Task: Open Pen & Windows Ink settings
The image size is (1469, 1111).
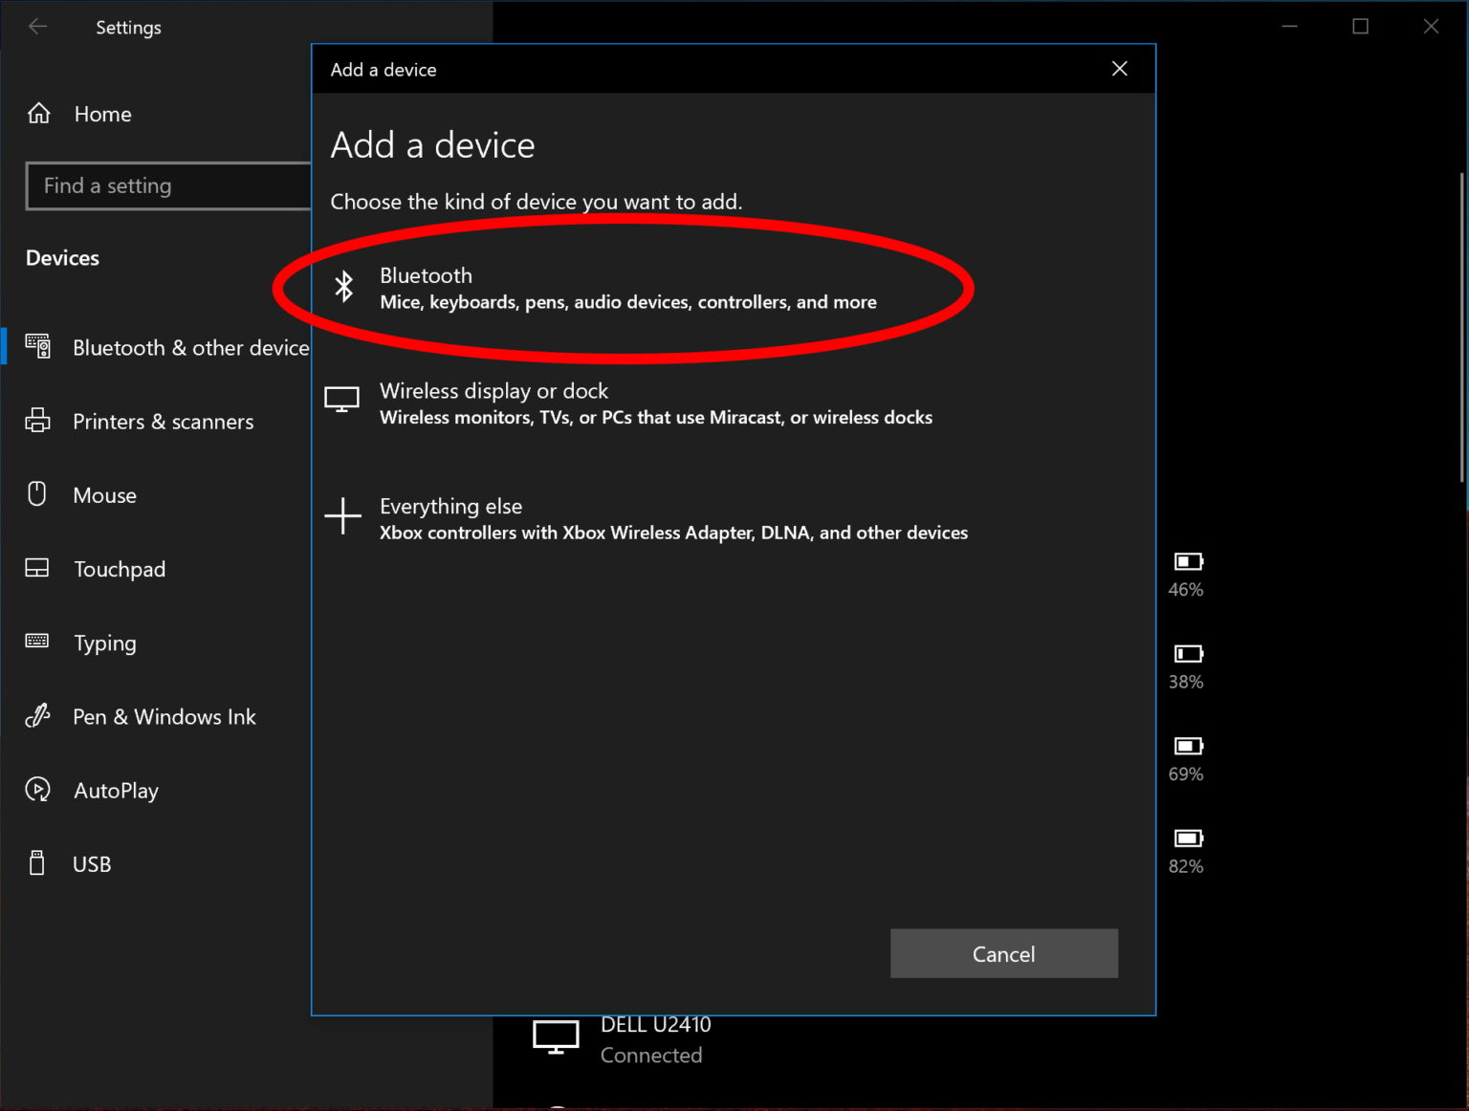Action: coord(164,716)
